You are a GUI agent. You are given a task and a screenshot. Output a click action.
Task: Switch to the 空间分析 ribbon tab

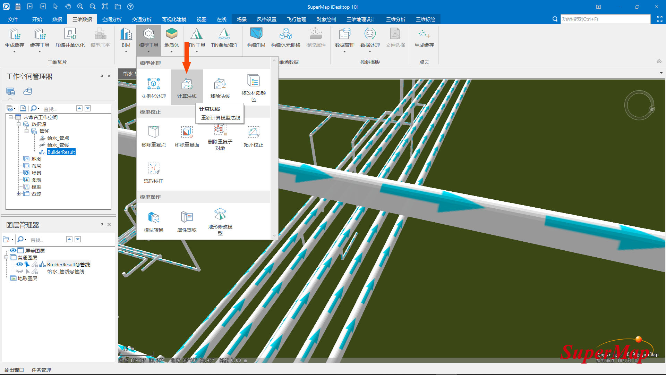pyautogui.click(x=112, y=19)
